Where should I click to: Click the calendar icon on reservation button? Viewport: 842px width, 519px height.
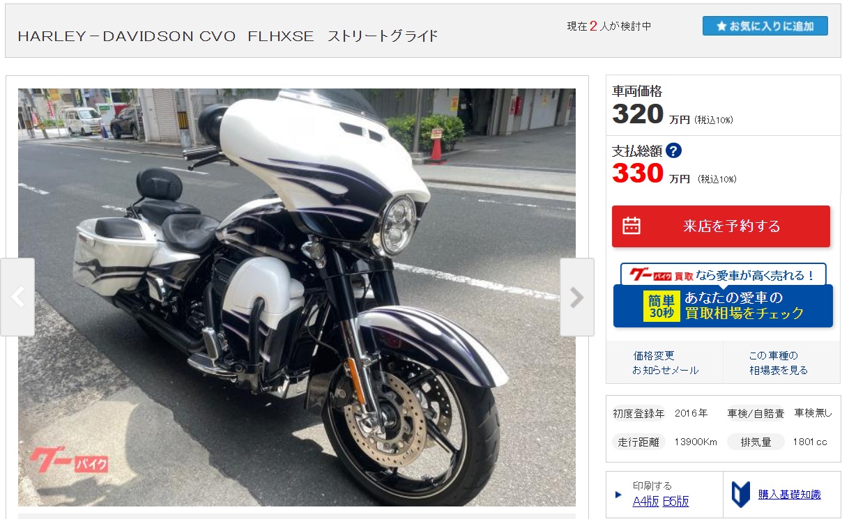tap(631, 226)
